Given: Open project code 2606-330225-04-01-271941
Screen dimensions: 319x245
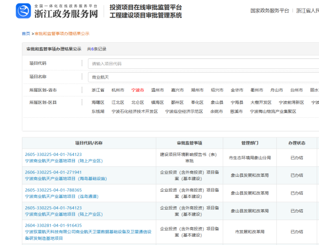Looking at the screenshot, I should (x=53, y=172).
